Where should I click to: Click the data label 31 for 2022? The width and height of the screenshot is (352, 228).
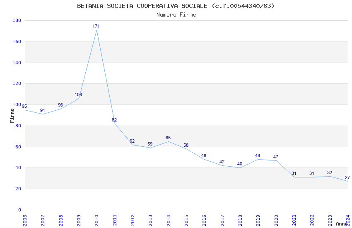(311, 173)
